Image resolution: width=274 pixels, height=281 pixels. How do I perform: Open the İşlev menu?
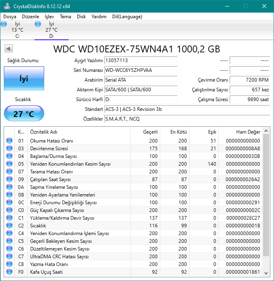point(49,17)
